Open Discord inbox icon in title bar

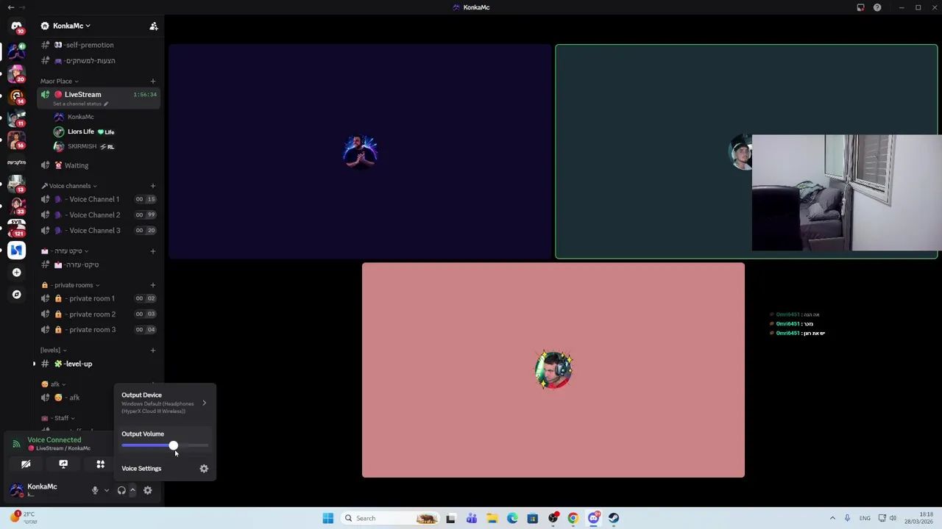tap(860, 7)
